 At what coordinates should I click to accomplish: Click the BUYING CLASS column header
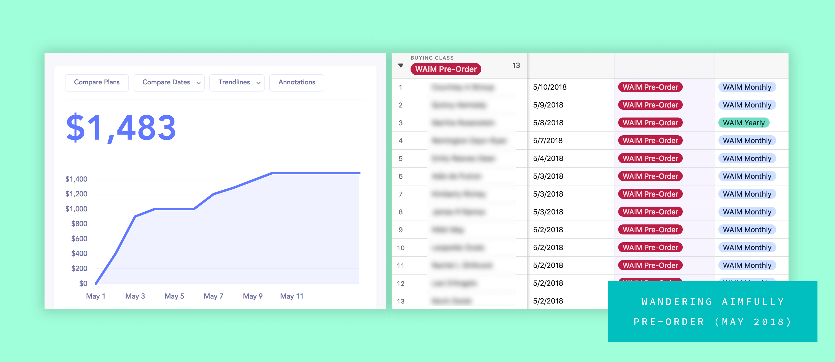(432, 57)
